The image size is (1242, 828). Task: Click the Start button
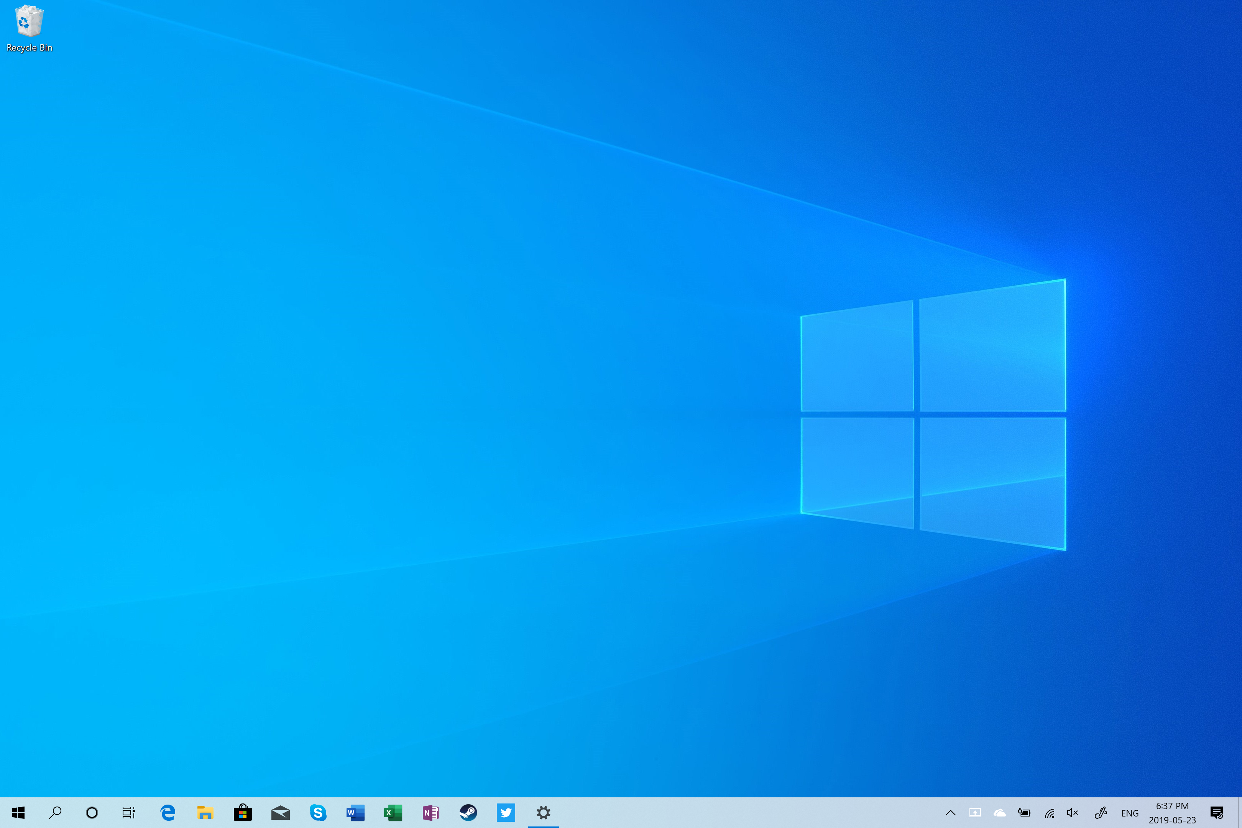pyautogui.click(x=19, y=813)
